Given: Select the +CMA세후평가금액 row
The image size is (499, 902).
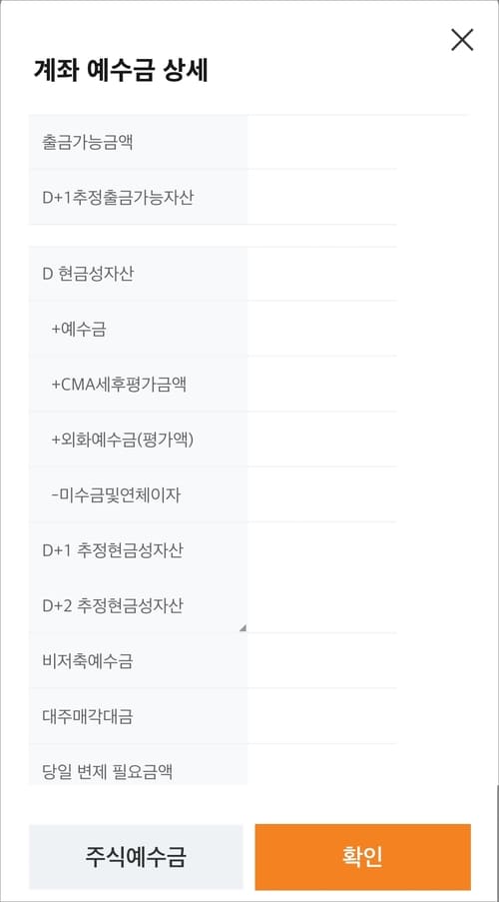Looking at the screenshot, I should point(213,385).
